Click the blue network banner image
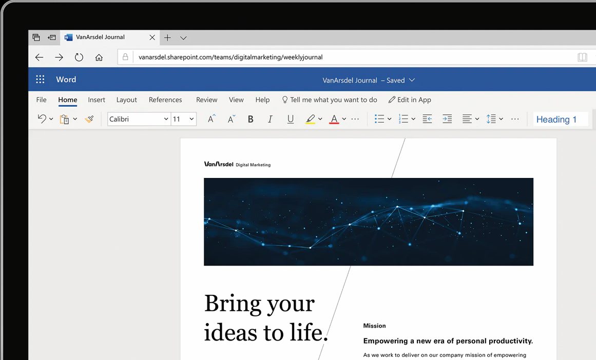This screenshot has height=360, width=596. tap(369, 222)
